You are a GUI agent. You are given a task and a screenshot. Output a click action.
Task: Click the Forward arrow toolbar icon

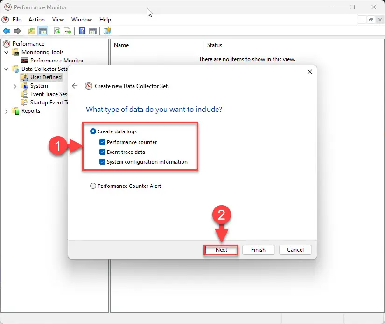coord(17,31)
